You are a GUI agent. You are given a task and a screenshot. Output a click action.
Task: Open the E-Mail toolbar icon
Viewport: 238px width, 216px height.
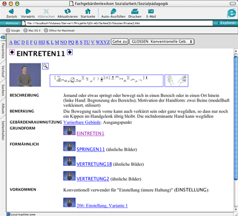pyautogui.click(x=151, y=11)
